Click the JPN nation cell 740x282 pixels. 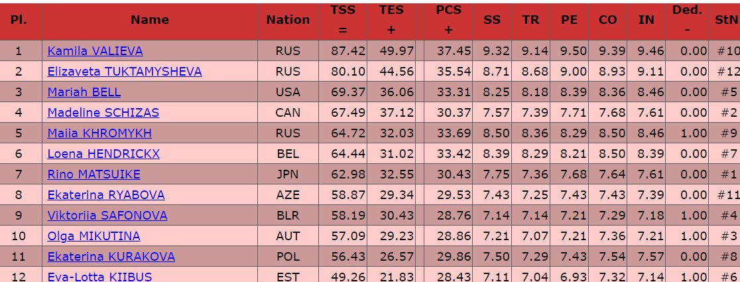[288, 175]
